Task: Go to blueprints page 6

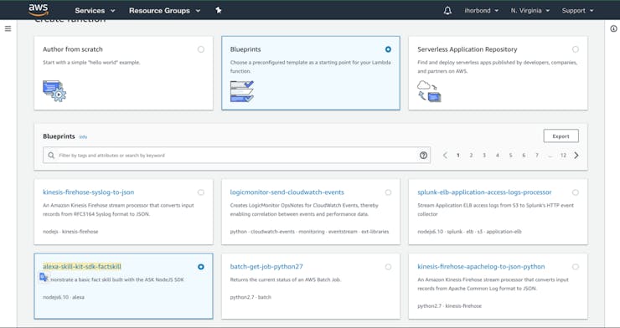Action: [524, 156]
